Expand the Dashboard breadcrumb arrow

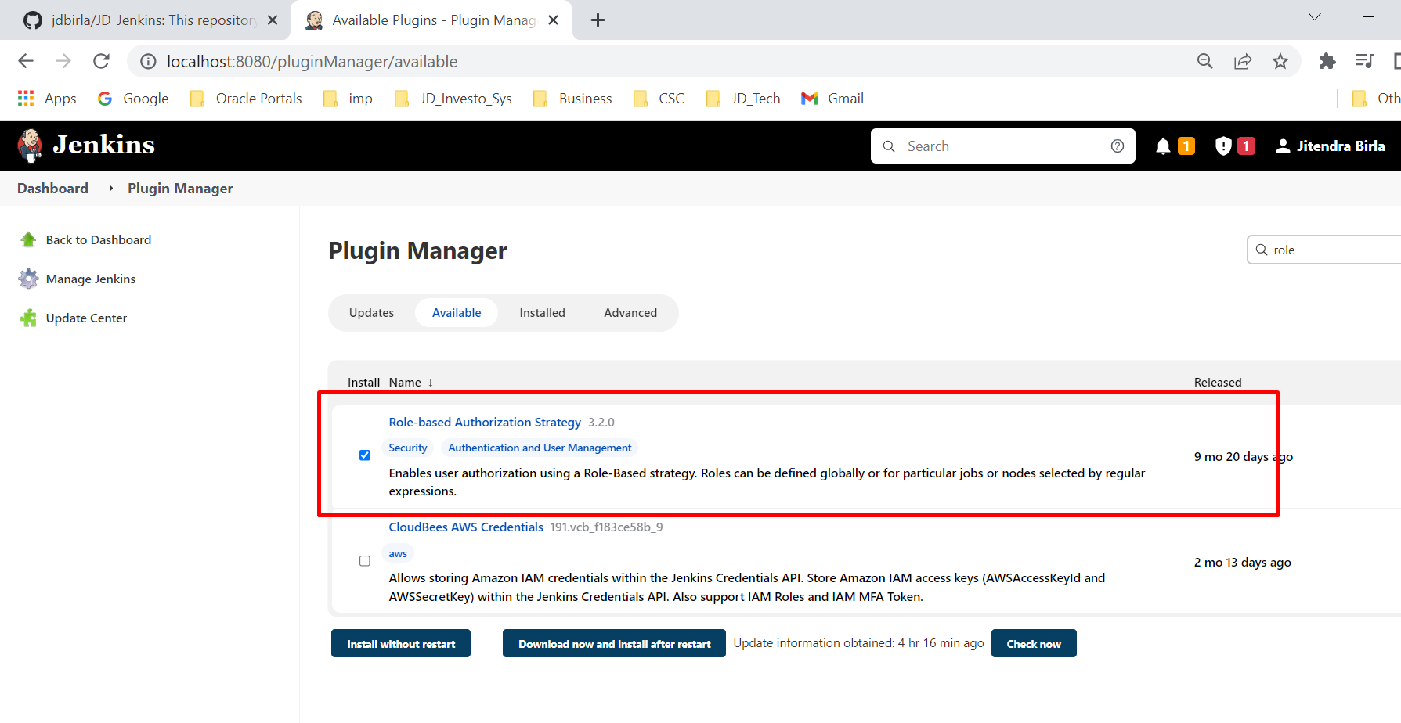click(x=110, y=189)
